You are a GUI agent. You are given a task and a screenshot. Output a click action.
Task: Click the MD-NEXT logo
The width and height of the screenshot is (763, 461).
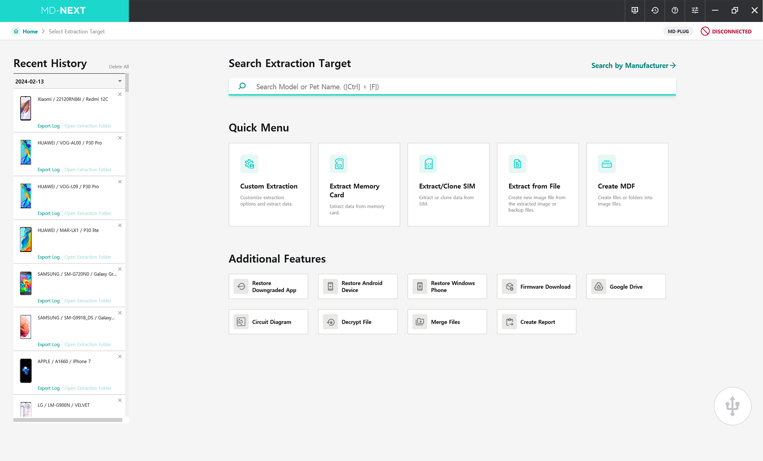click(x=63, y=10)
